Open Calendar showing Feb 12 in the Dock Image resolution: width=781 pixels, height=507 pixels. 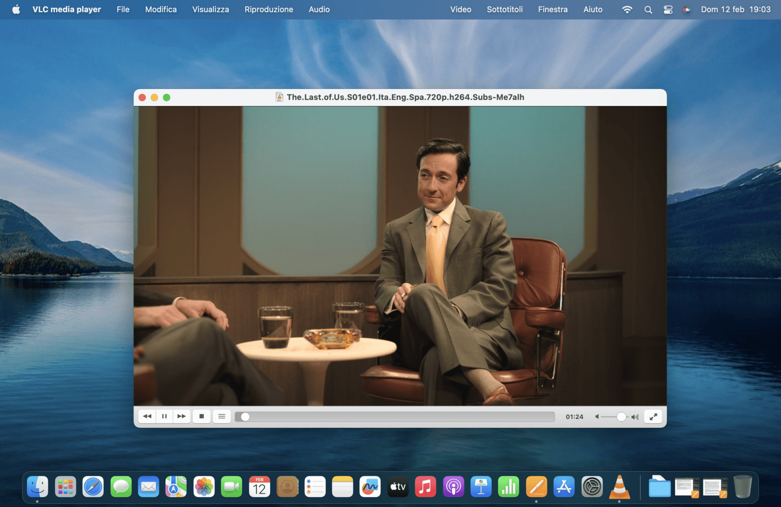[x=260, y=487]
